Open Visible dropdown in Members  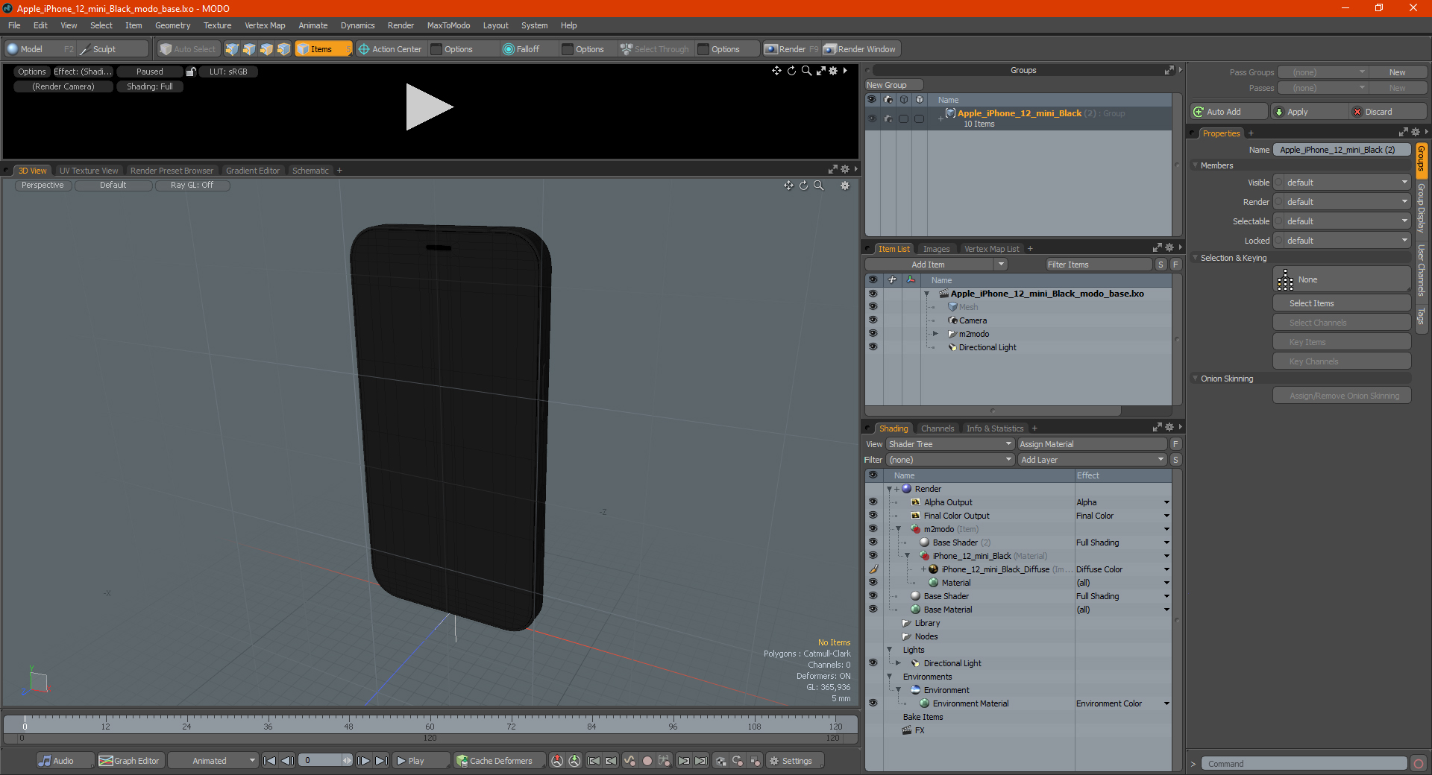[x=1341, y=183]
